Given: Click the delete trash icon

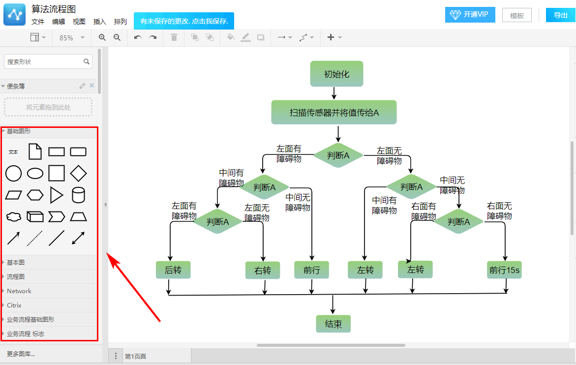Looking at the screenshot, I should pyautogui.click(x=174, y=37).
